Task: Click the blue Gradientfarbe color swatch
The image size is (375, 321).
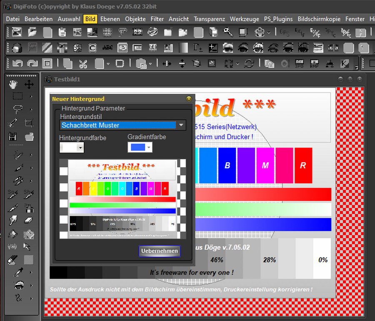Action: (x=137, y=147)
